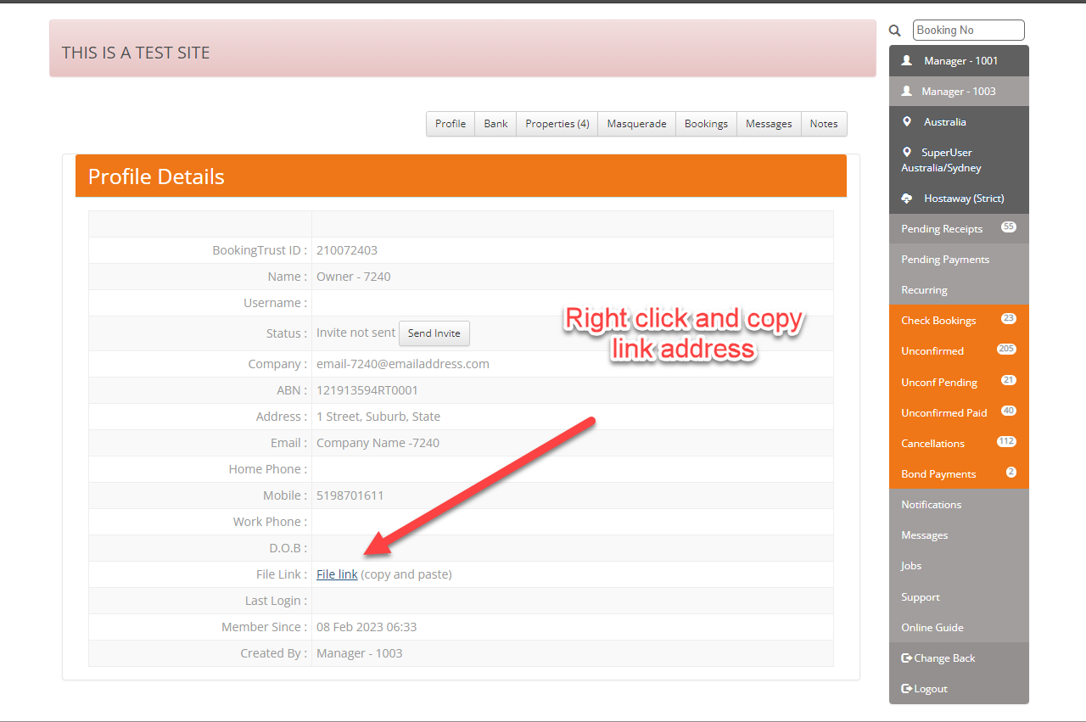Viewport: 1086px width, 722px height.
Task: Click the pin icon beside SuperUser
Action: point(906,153)
